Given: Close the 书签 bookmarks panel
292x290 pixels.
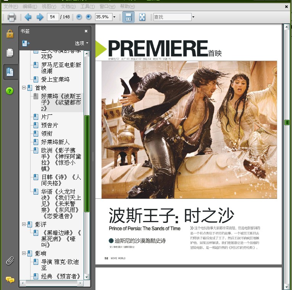Looking at the screenshot, I should click(x=86, y=31).
